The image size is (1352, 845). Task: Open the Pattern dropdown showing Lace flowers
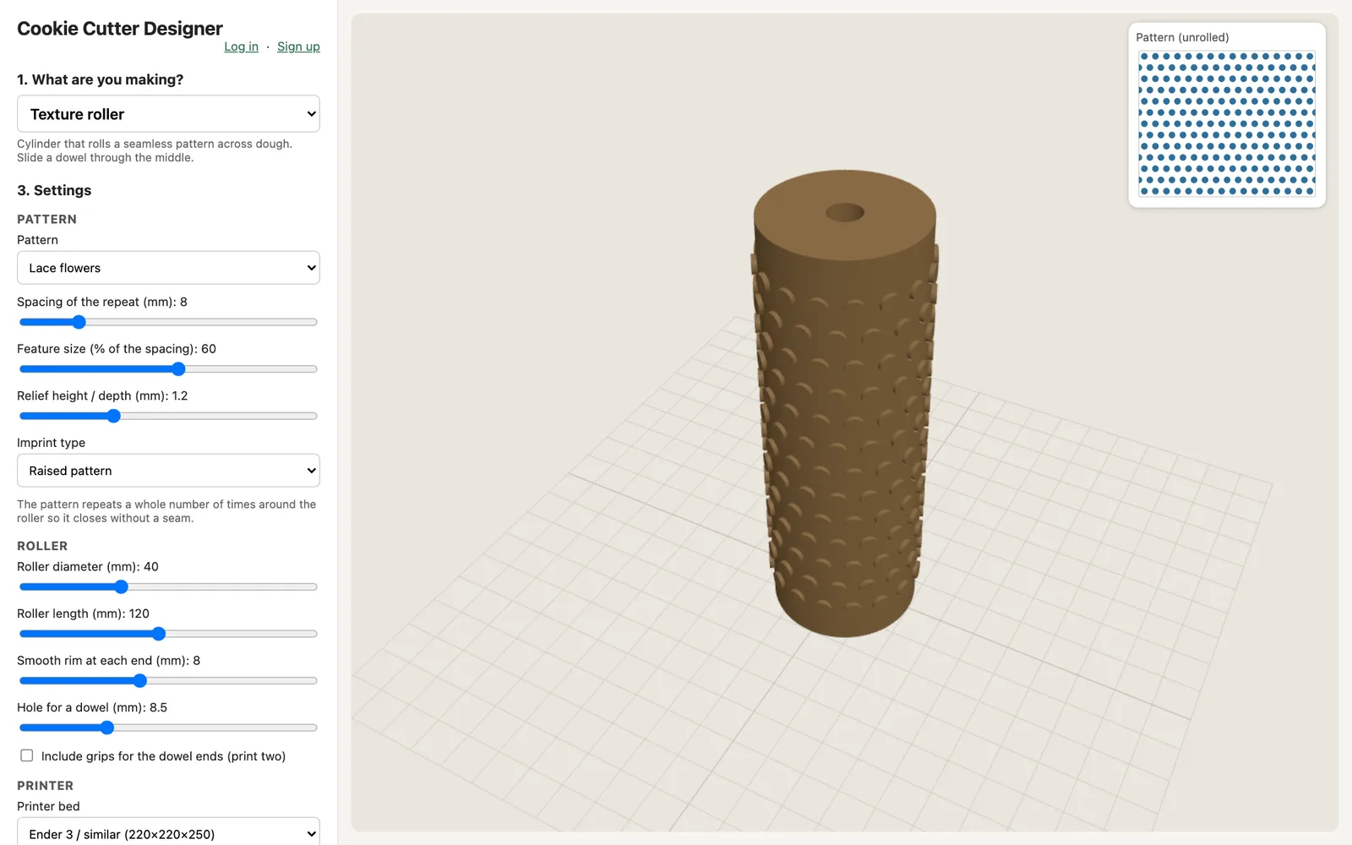click(168, 268)
